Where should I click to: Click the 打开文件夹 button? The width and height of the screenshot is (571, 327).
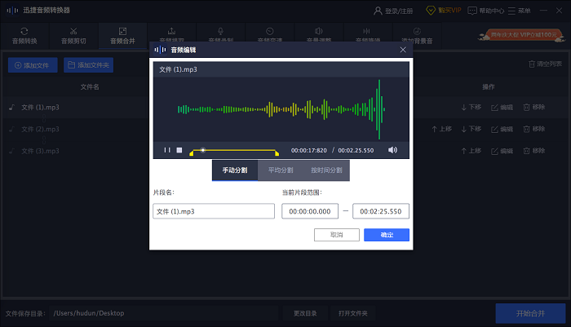(x=353, y=313)
